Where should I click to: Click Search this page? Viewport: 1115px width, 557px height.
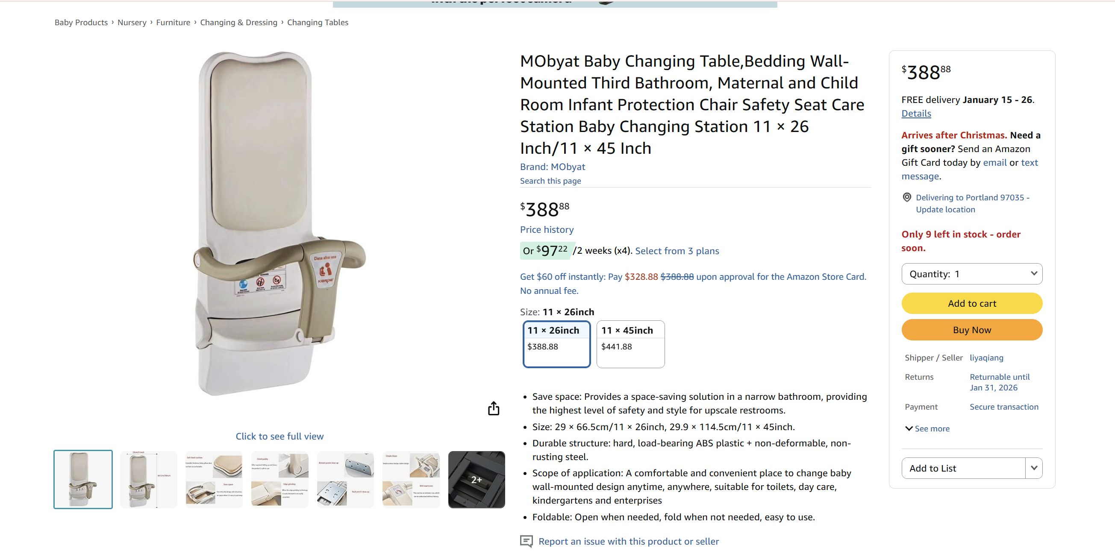pyautogui.click(x=550, y=181)
